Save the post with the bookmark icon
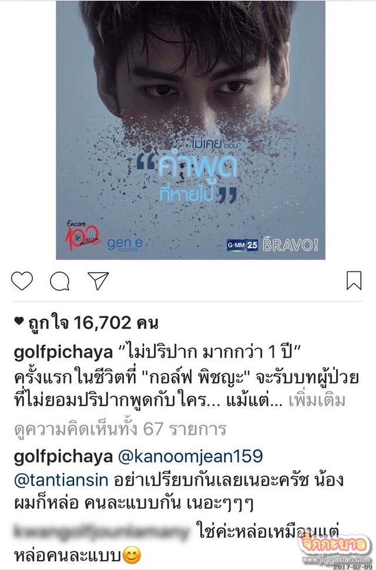376x570 pixels. pyautogui.click(x=354, y=281)
